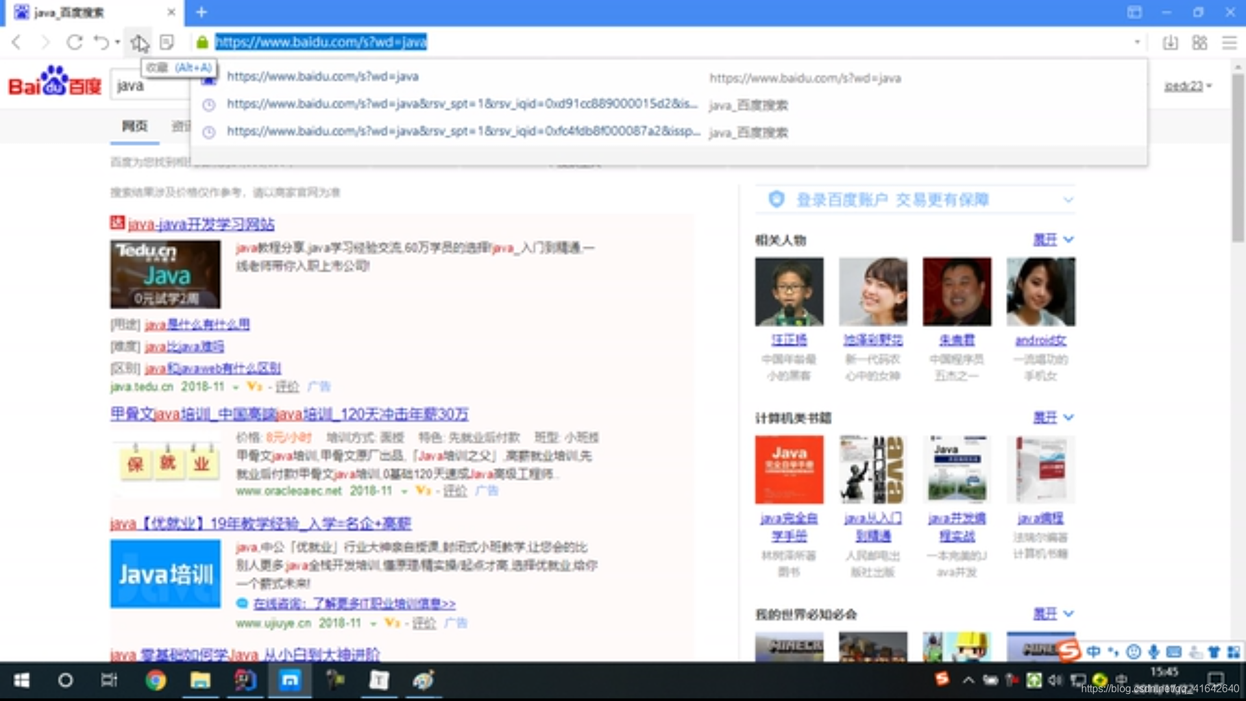Close the java Baidu search tab

click(x=171, y=12)
